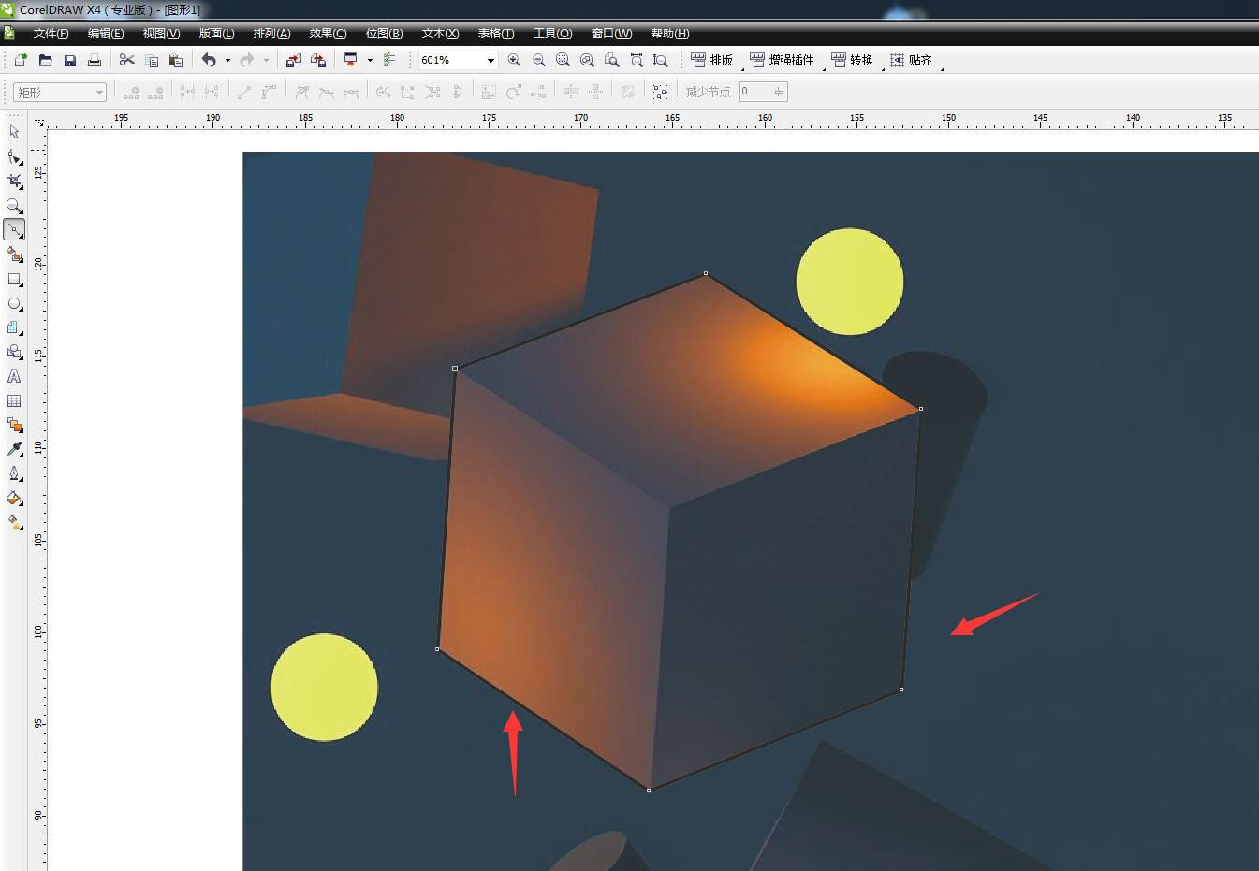Open the zoom level 601% dropdown
This screenshot has width=1259, height=871.
(490, 60)
